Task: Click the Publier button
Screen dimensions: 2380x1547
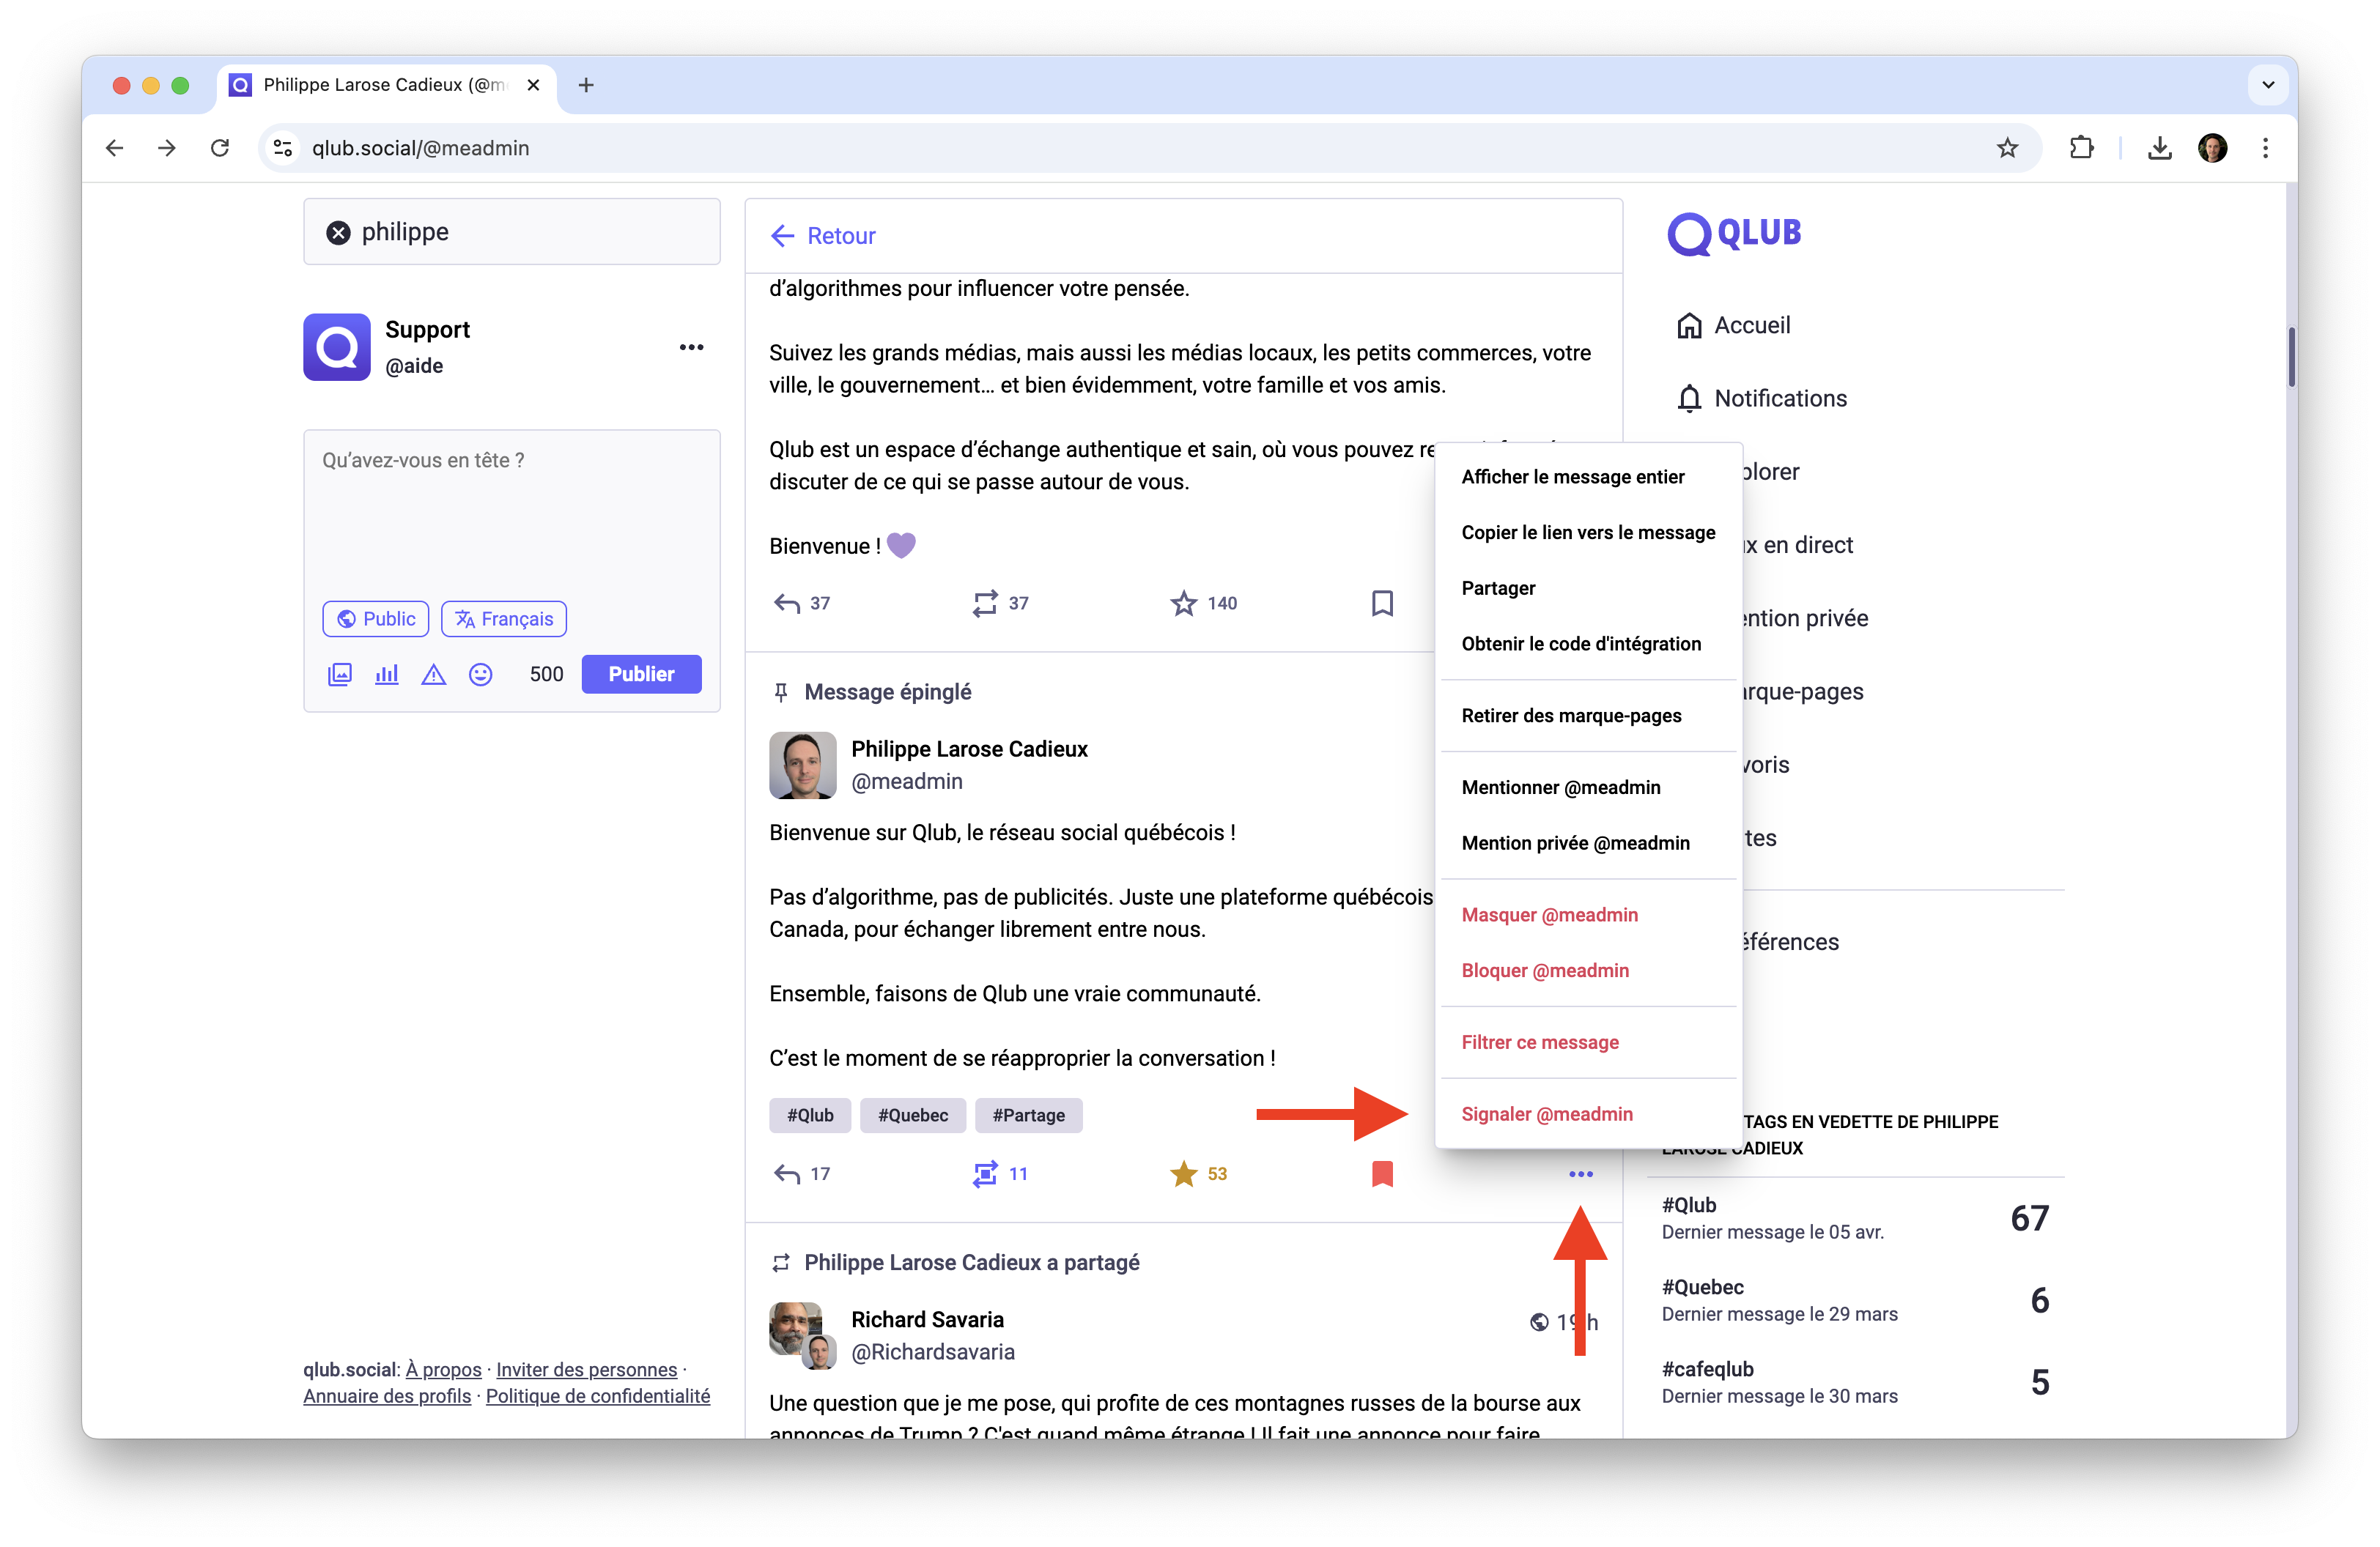Action: pyautogui.click(x=641, y=674)
